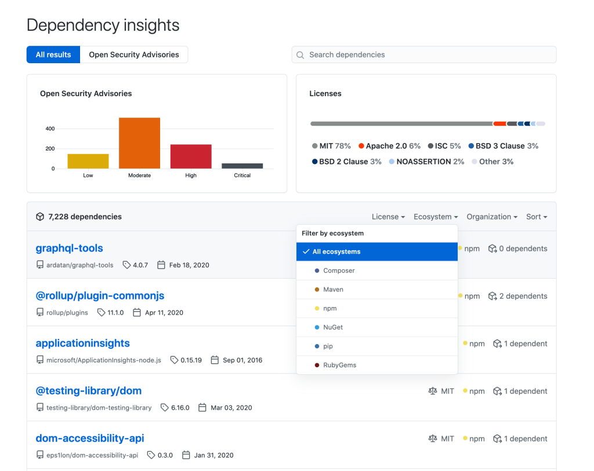
Task: Open the applicationinsights dependency link
Action: pos(82,343)
